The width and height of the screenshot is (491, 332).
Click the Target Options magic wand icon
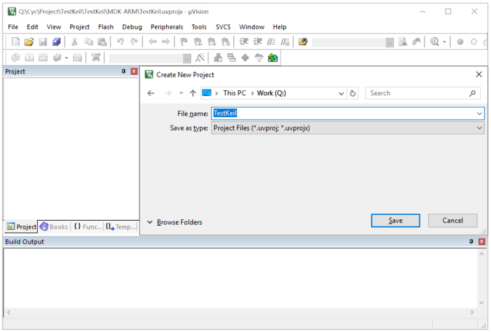pyautogui.click(x=200, y=58)
